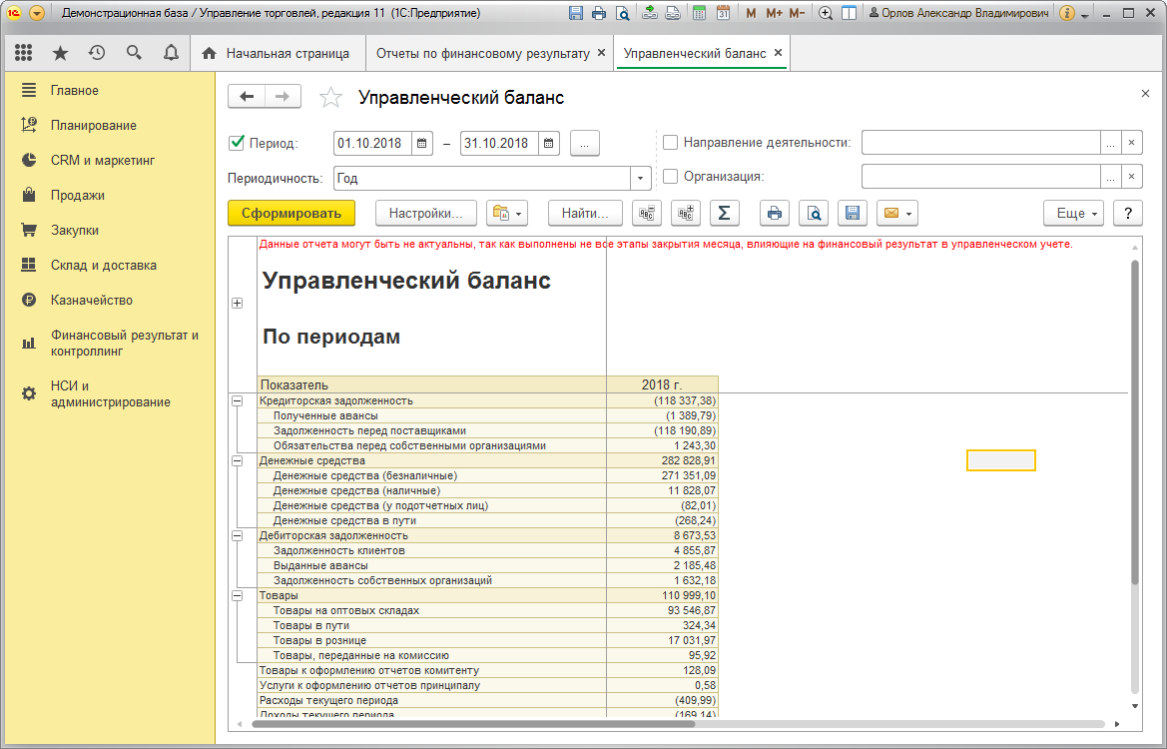Click the print icon in title bar

[x=598, y=13]
